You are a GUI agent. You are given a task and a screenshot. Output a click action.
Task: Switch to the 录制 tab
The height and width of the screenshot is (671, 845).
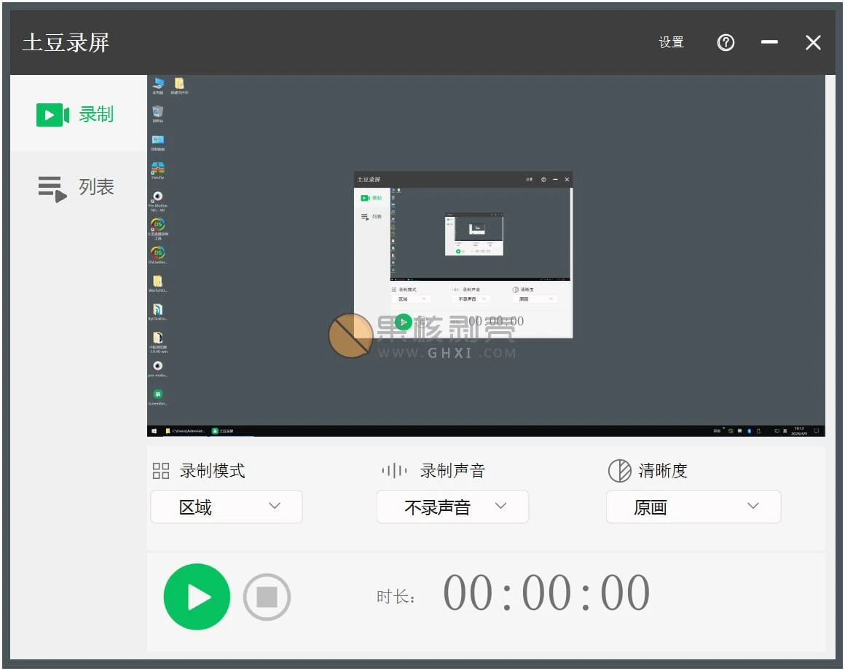tap(76, 115)
